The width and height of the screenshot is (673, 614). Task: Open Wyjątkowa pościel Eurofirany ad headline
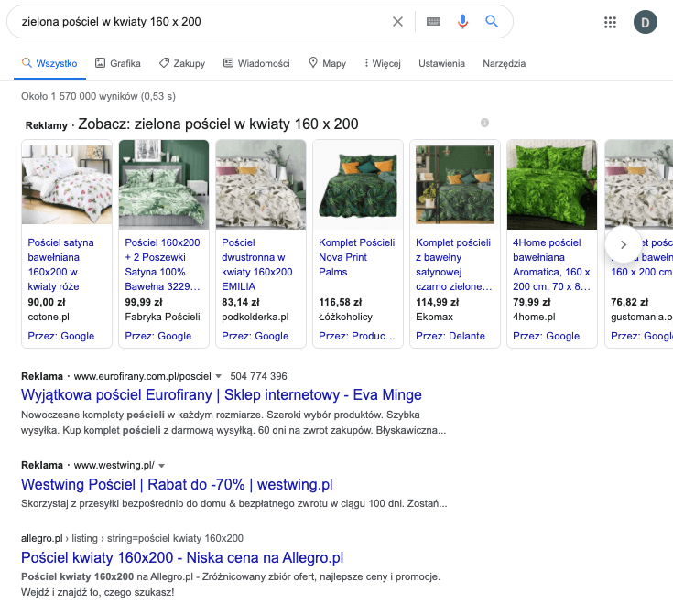(x=222, y=394)
